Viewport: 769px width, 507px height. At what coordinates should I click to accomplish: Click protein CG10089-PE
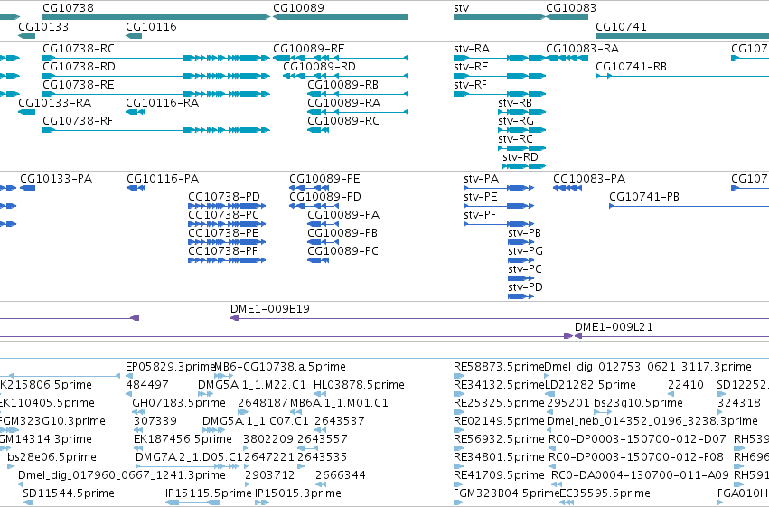(324, 178)
